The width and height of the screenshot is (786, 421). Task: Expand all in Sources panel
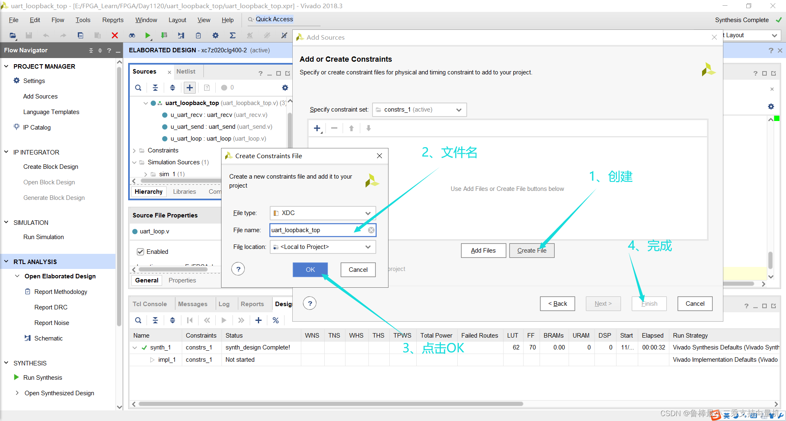[x=172, y=87]
